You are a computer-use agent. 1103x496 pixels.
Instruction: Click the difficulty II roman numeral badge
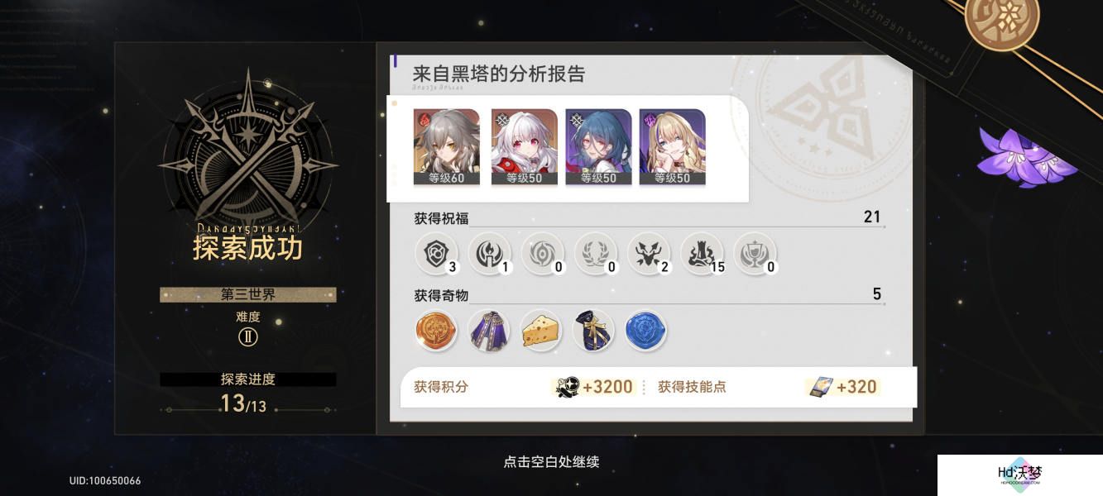248,336
